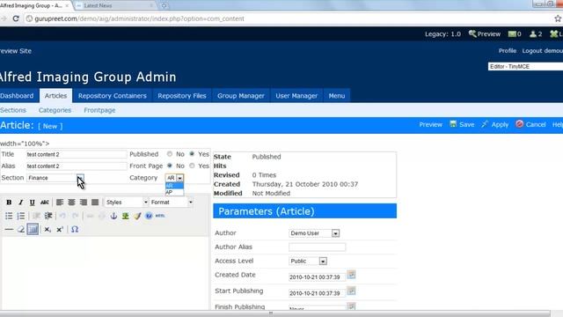Choose AR from the Category list
Image resolution: width=563 pixels, height=317 pixels.
(174, 186)
